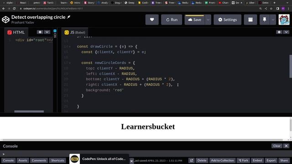Open CodePen PRO promotion

[x=99, y=159]
